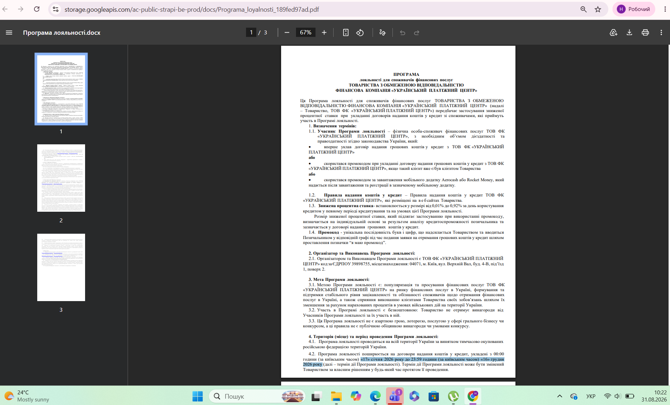Click the 67% zoom level field
This screenshot has width=670, height=405.
306,33
